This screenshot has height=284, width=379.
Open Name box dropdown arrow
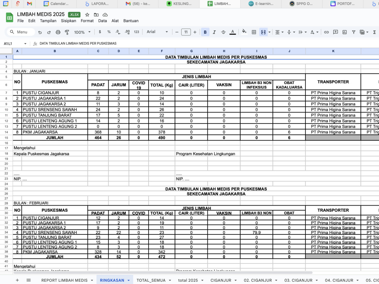(x=25, y=44)
